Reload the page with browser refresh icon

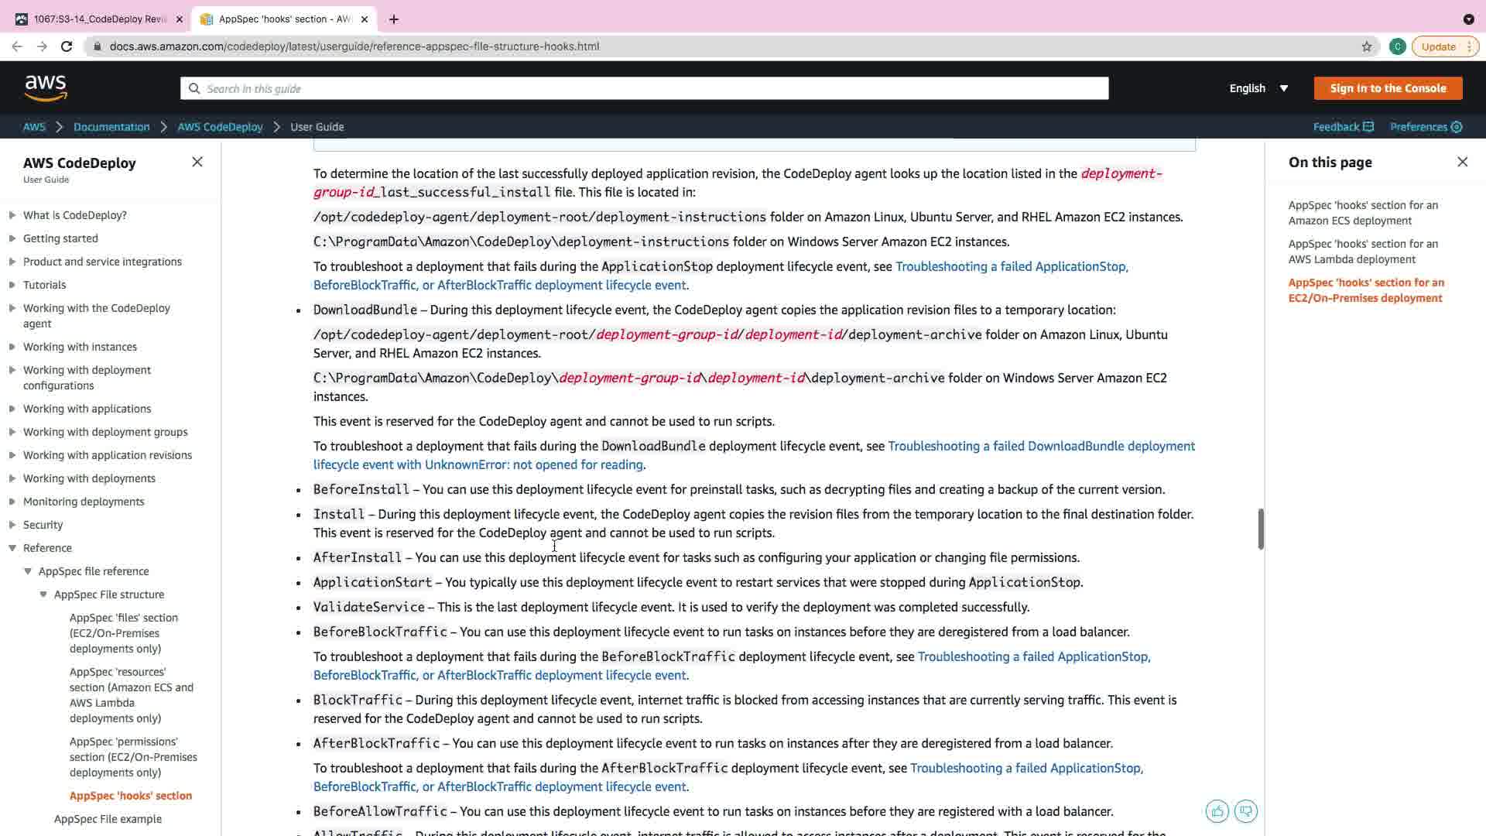coord(67,46)
